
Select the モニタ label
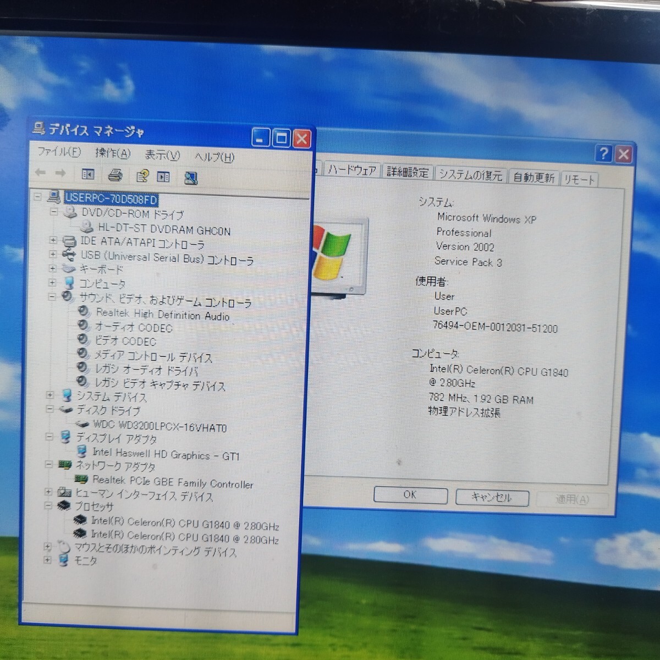point(86,560)
